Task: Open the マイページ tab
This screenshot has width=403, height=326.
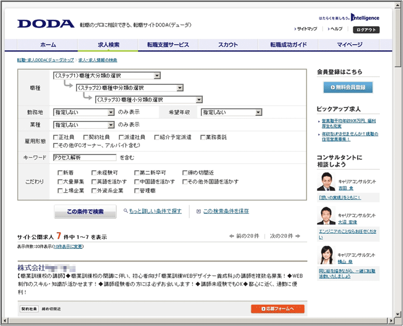Action: (349, 45)
